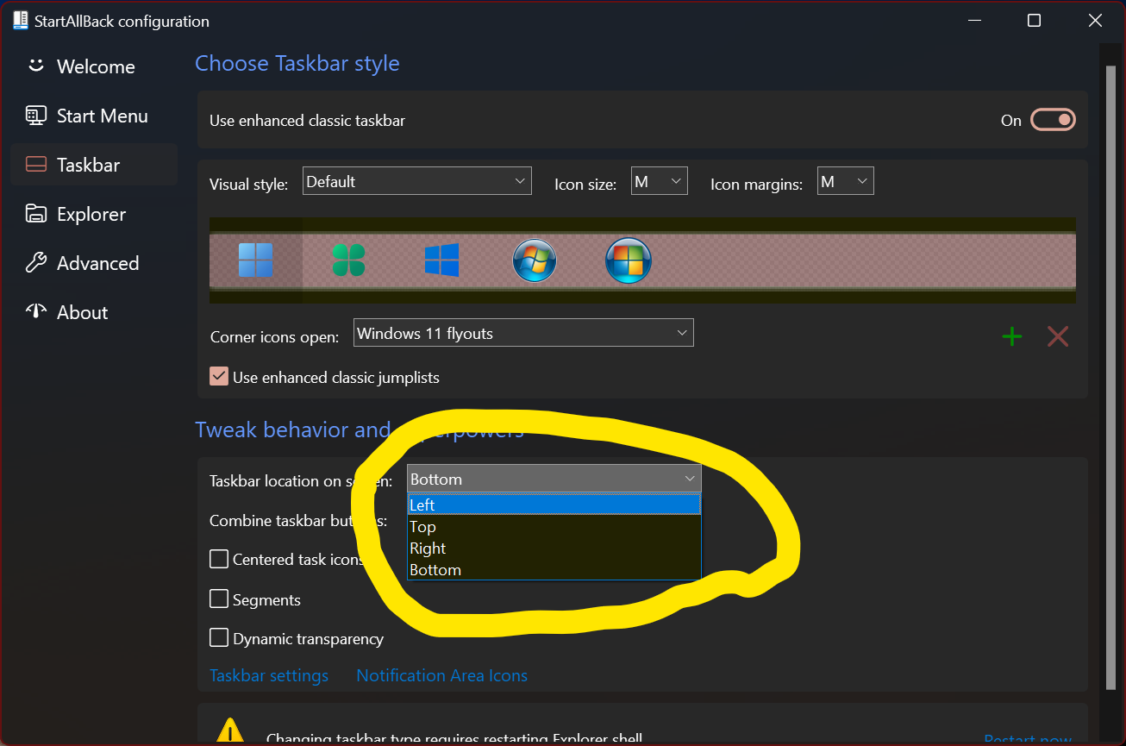Open the Icon size dropdown
The width and height of the screenshot is (1126, 746).
tap(660, 181)
